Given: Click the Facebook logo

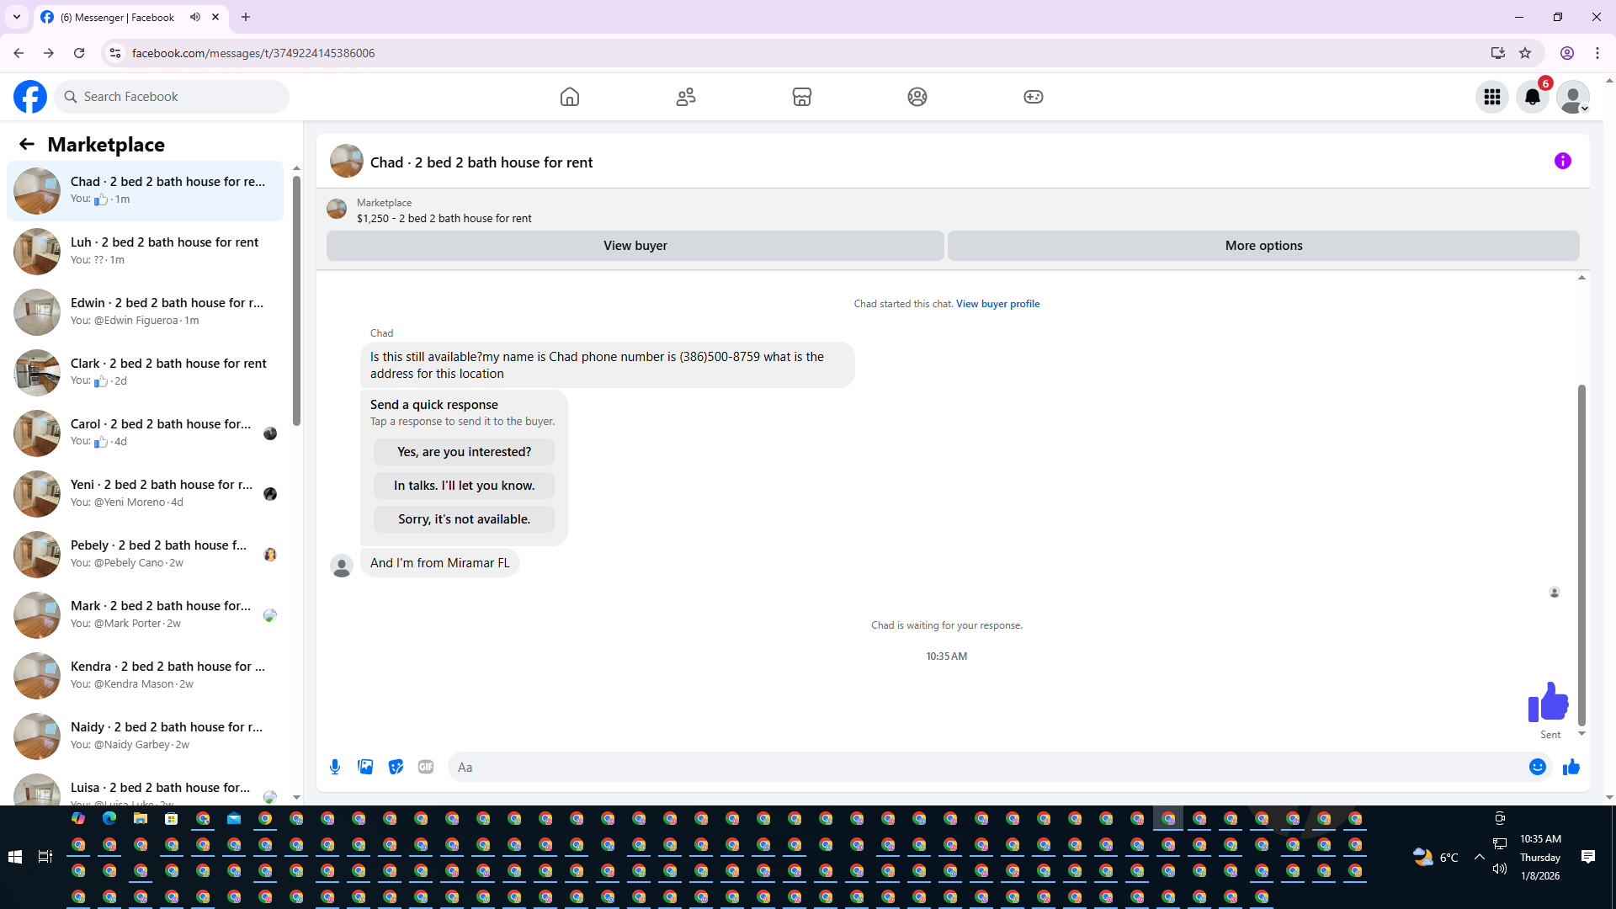Looking at the screenshot, I should pos(30,97).
